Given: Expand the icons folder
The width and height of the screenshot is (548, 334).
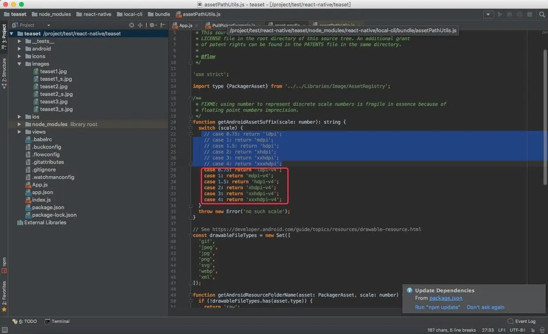Looking at the screenshot, I should [19, 56].
